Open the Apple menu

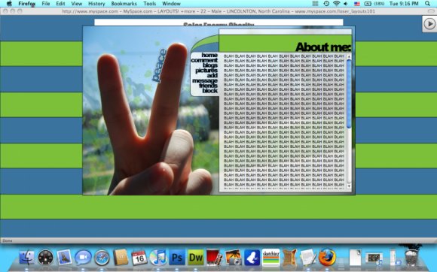[9, 3]
